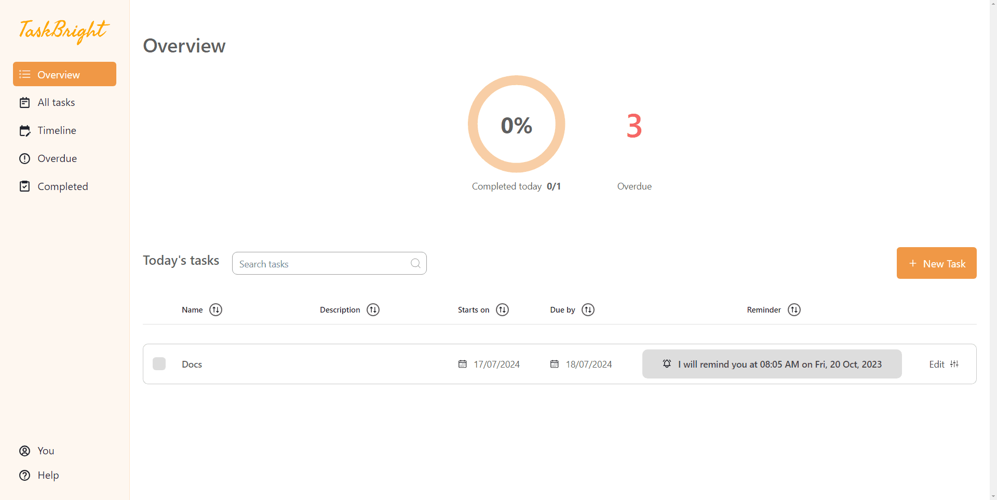Sort tasks by Description column
Image resolution: width=997 pixels, height=500 pixels.
pyautogui.click(x=373, y=310)
